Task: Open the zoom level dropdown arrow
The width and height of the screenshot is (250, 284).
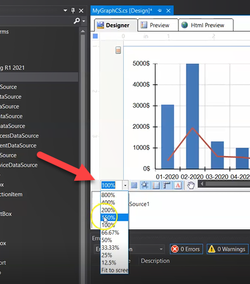Action: coord(125,185)
